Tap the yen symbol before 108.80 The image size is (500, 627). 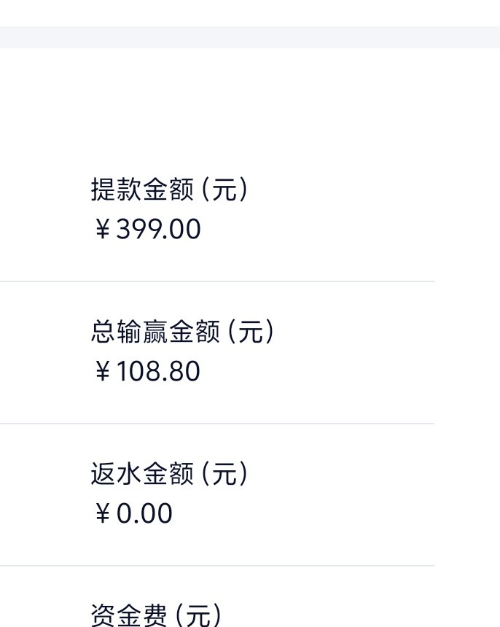102,372
